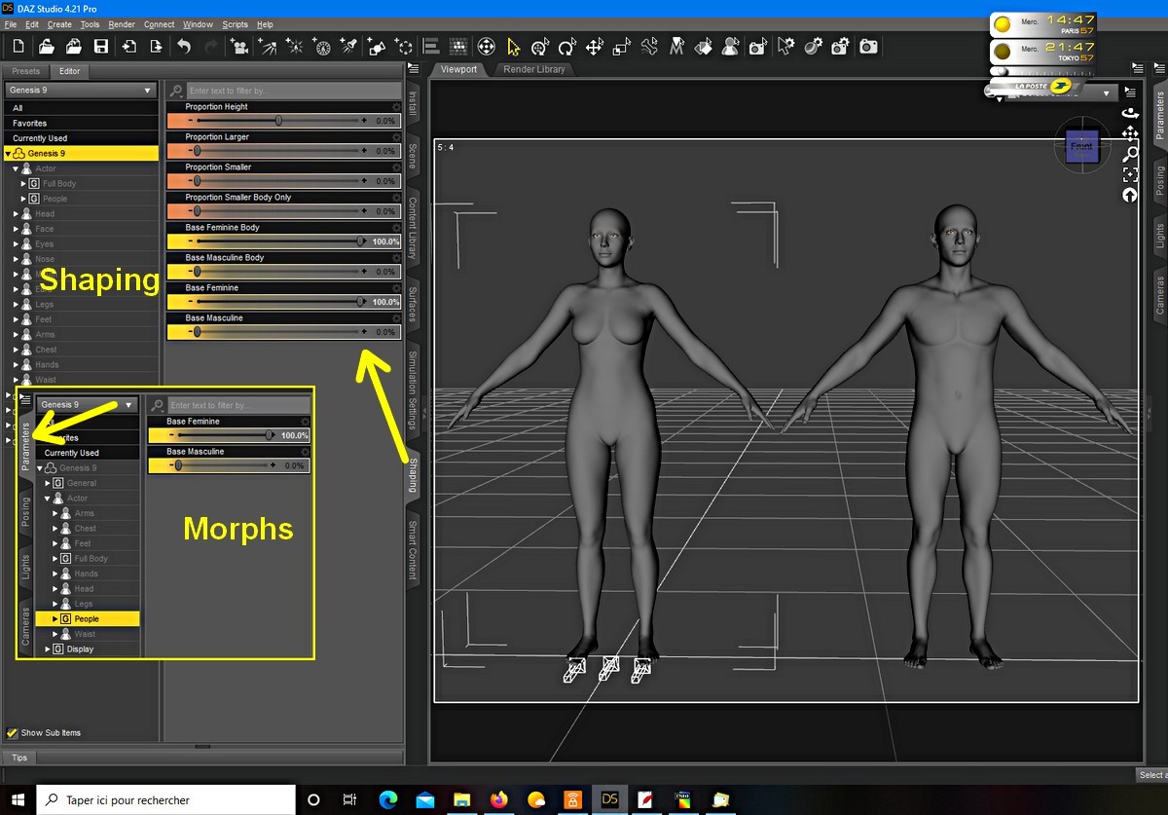Undo the last action
1168x815 pixels.
tap(184, 46)
